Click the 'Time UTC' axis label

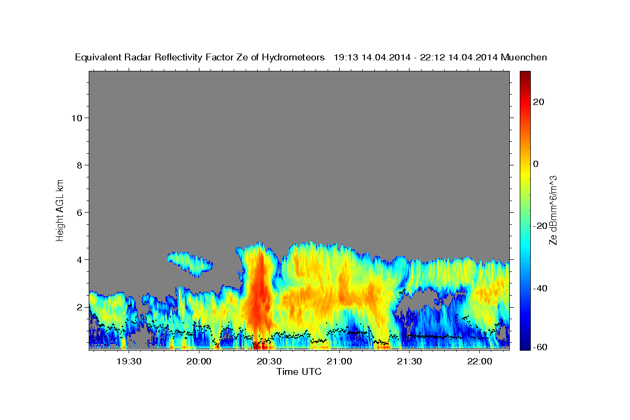(299, 372)
